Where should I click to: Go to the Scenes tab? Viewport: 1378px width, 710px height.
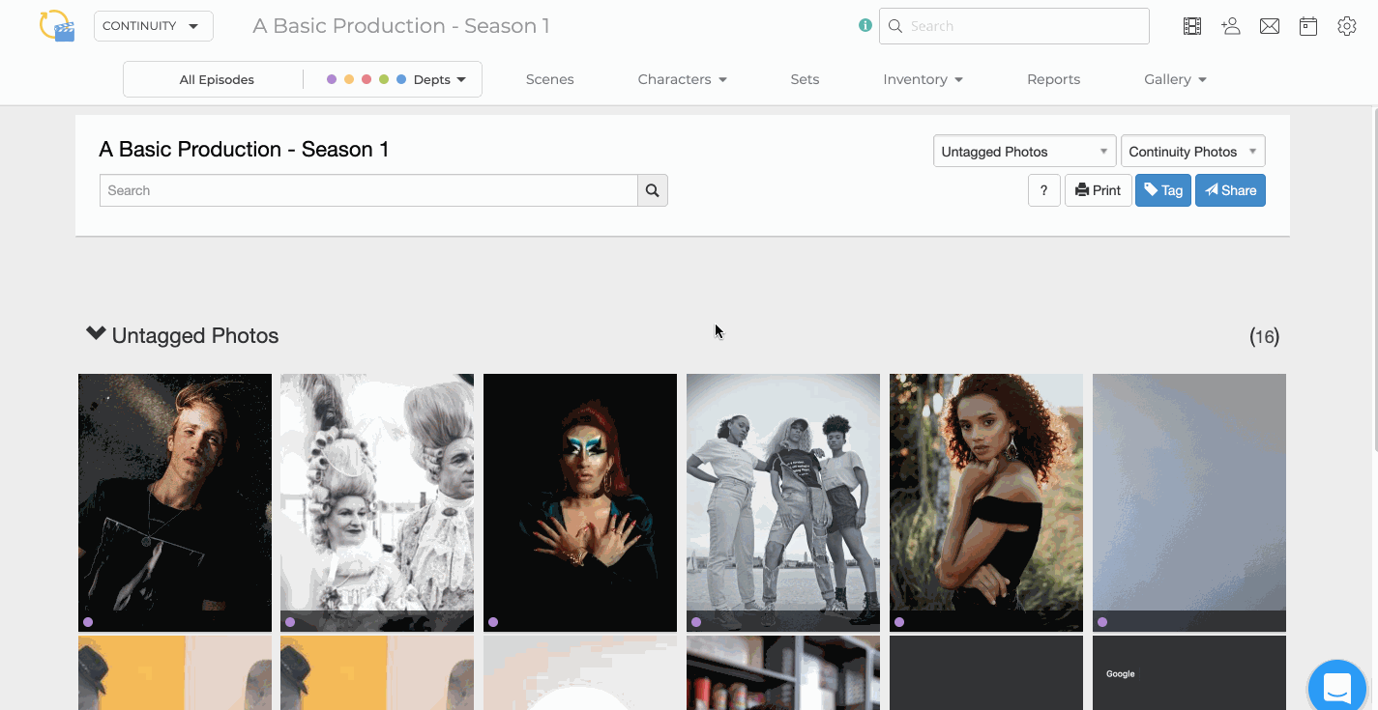[550, 79]
